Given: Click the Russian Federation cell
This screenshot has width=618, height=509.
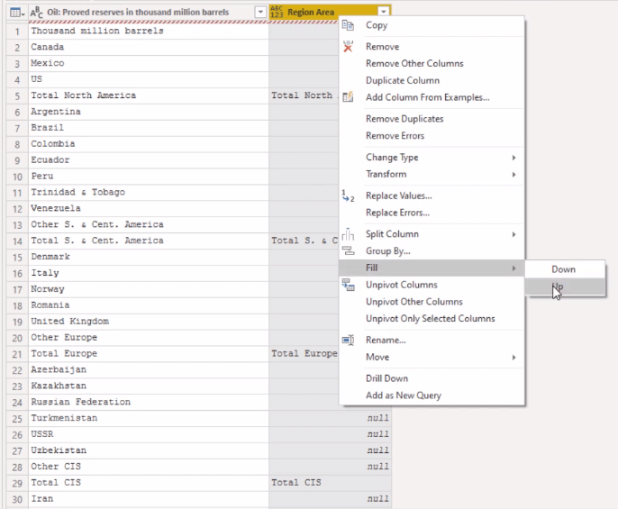Looking at the screenshot, I should coord(149,402).
